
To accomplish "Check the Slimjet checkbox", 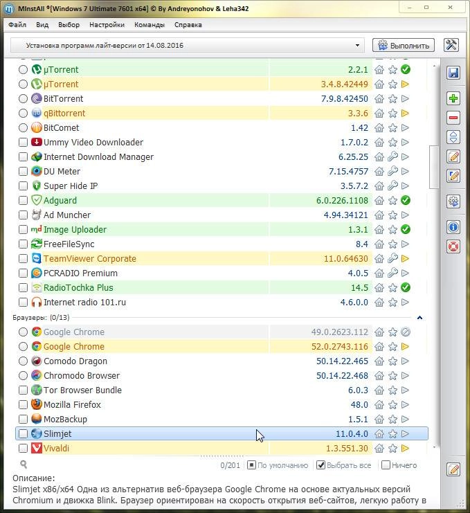I will point(23,434).
